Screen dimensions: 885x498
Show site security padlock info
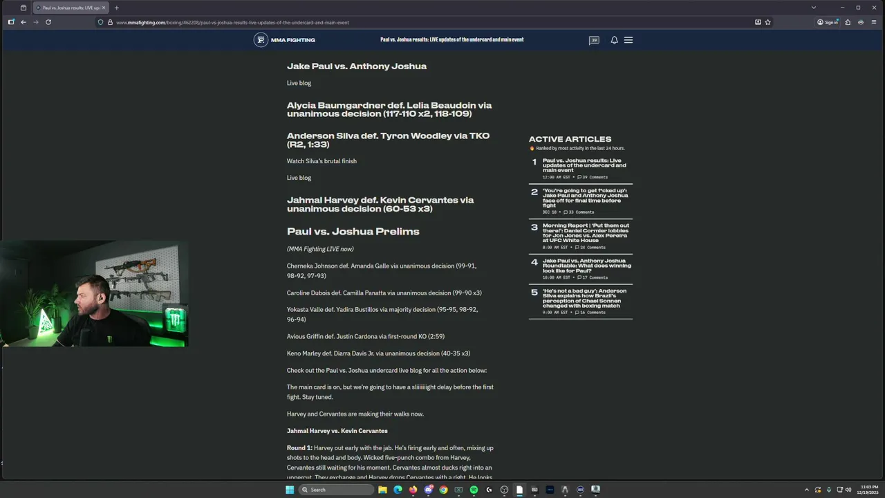[x=110, y=22]
